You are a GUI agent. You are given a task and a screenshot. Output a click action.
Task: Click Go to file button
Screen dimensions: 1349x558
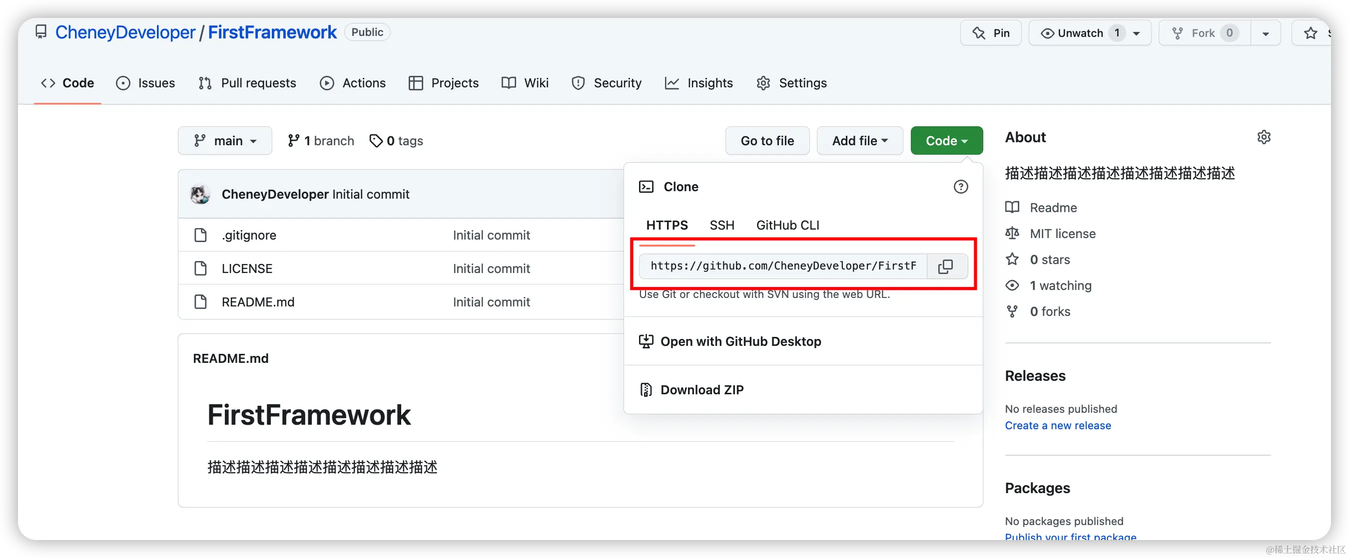tap(766, 141)
